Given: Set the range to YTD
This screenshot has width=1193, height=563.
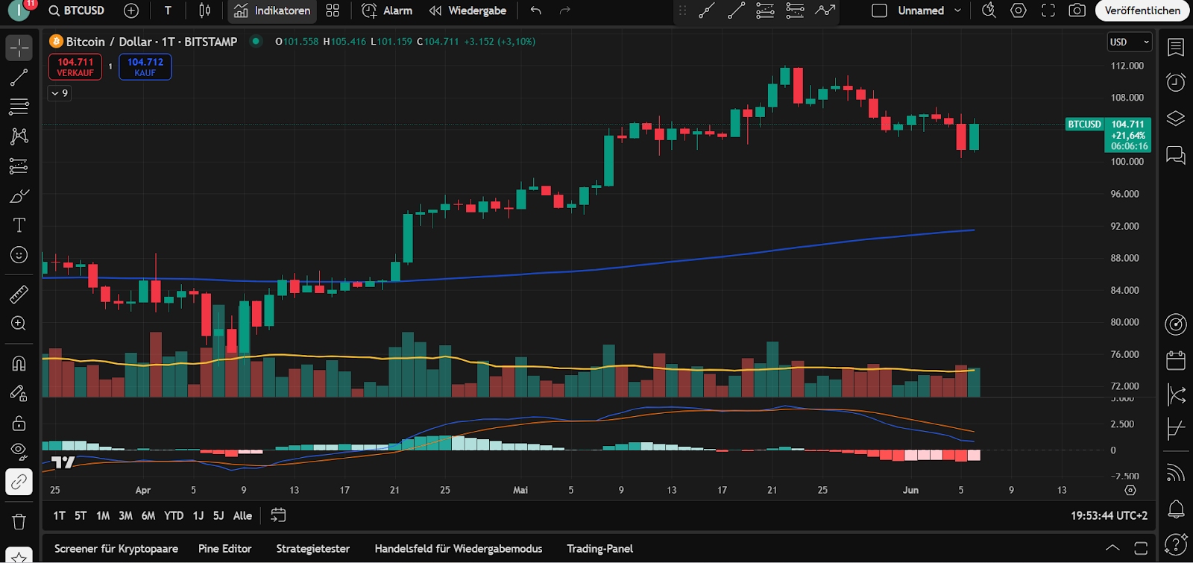Looking at the screenshot, I should coord(174,515).
